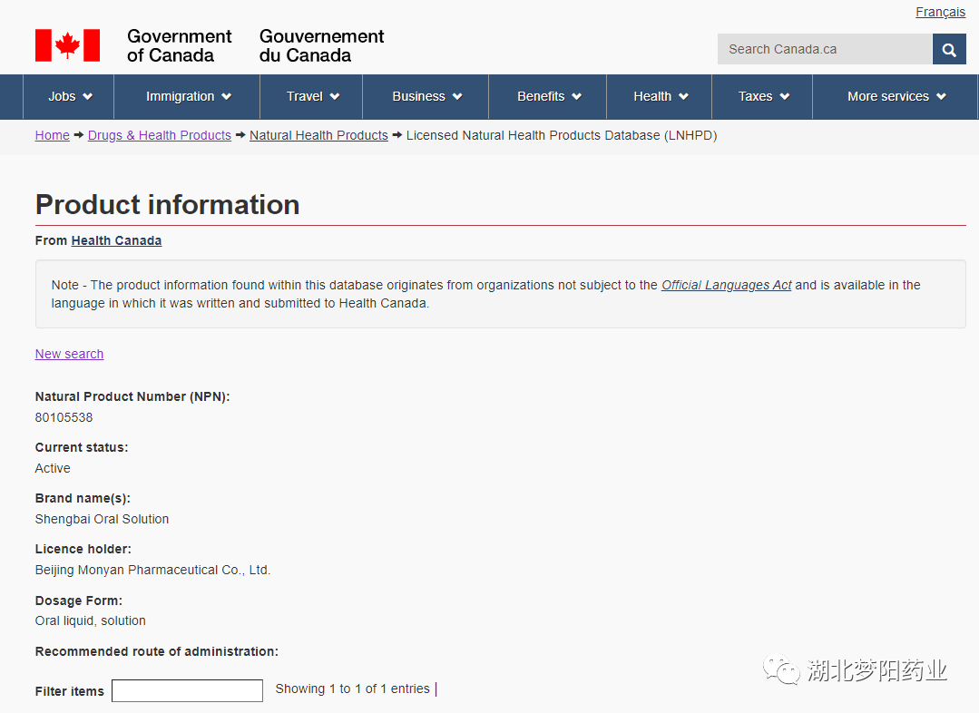This screenshot has width=979, height=713.
Task: Switch language via Français link
Action: click(x=940, y=12)
